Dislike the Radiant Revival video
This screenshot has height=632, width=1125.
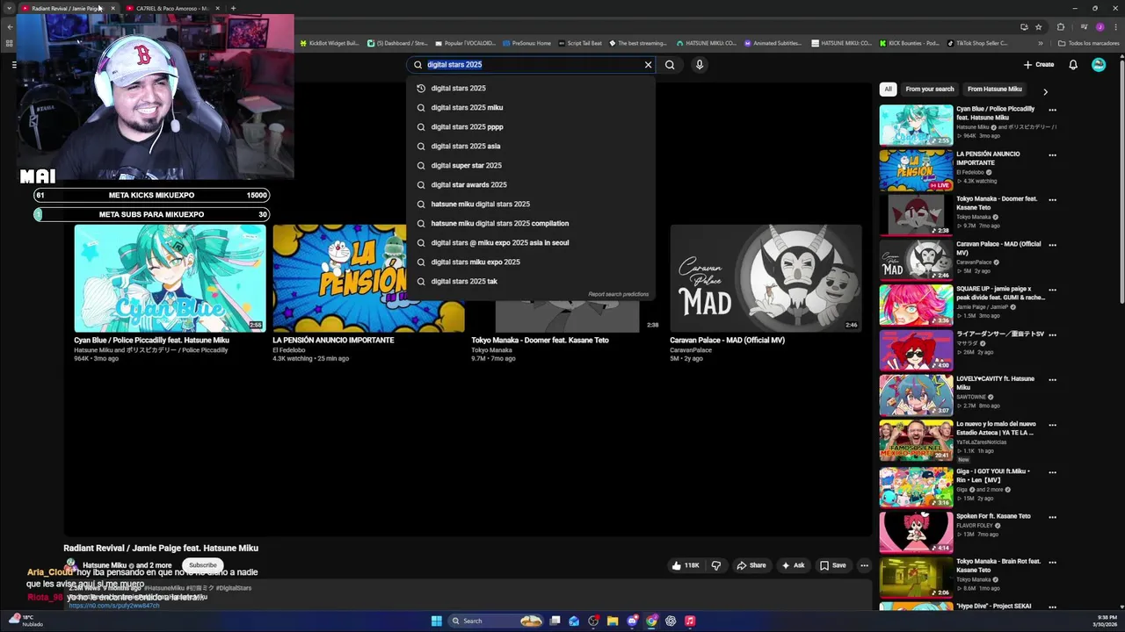pos(715,565)
